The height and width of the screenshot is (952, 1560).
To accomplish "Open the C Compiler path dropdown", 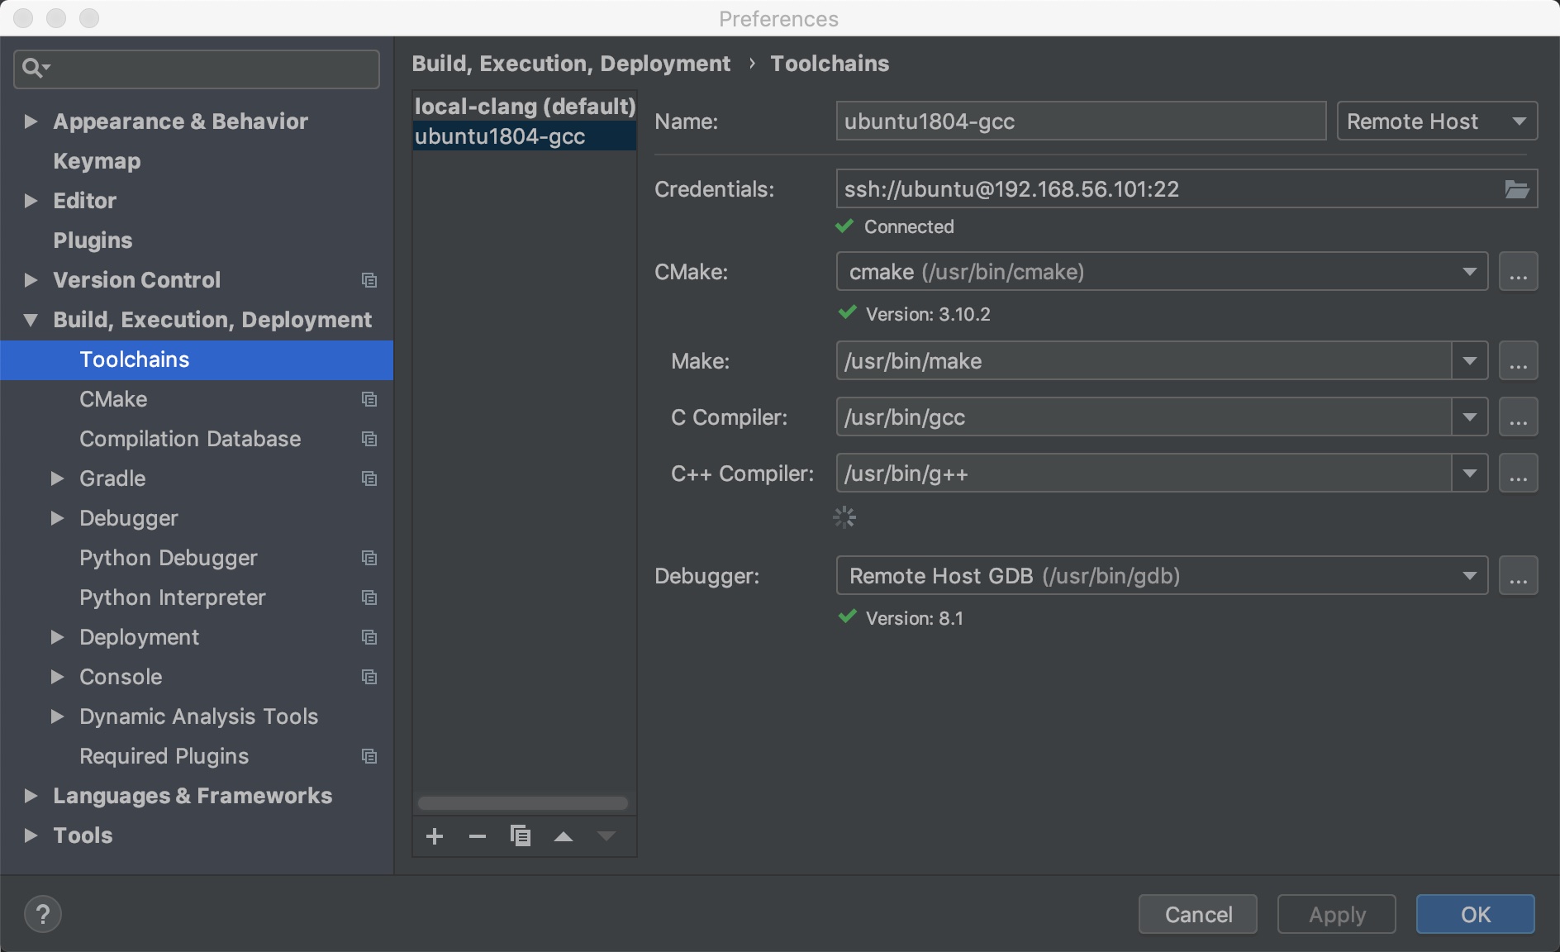I will click(1469, 417).
